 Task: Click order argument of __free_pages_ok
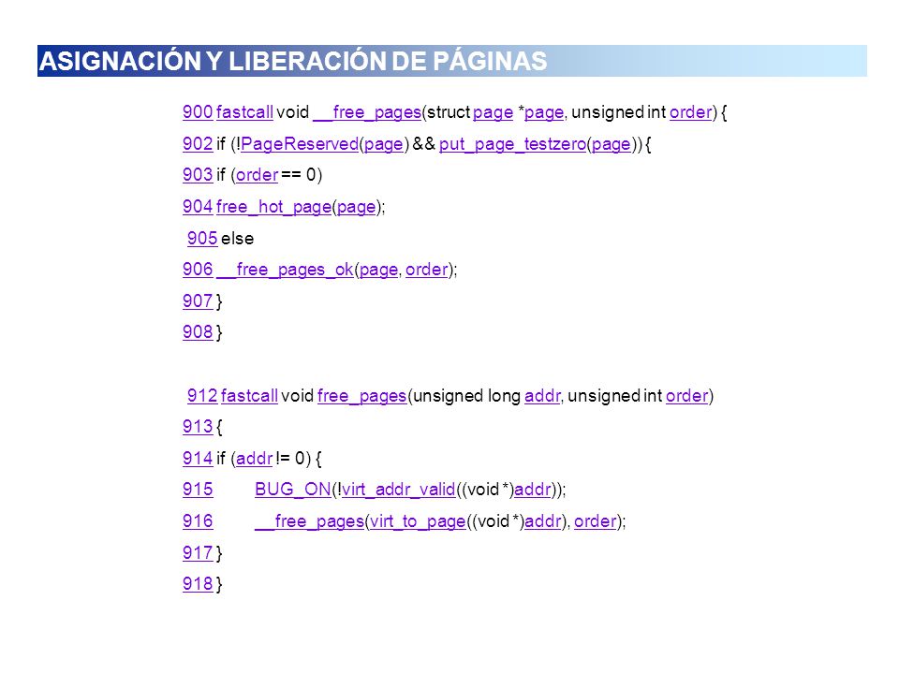(x=427, y=269)
